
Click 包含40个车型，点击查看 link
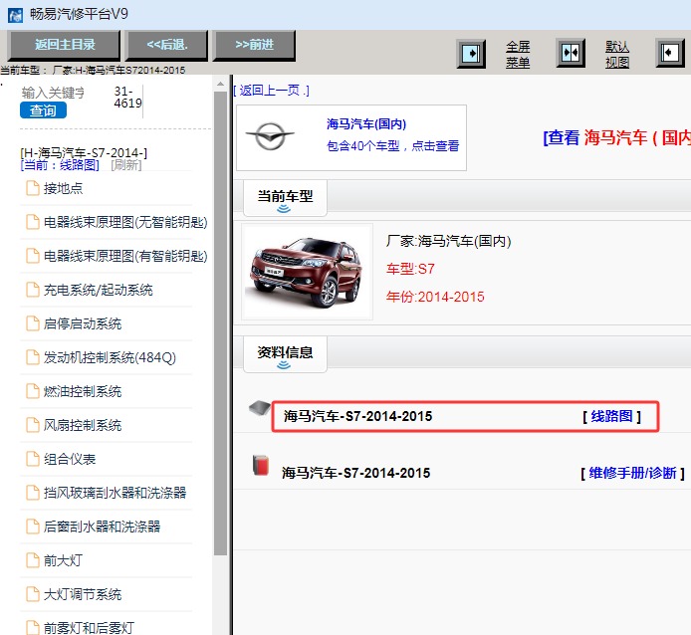[392, 146]
